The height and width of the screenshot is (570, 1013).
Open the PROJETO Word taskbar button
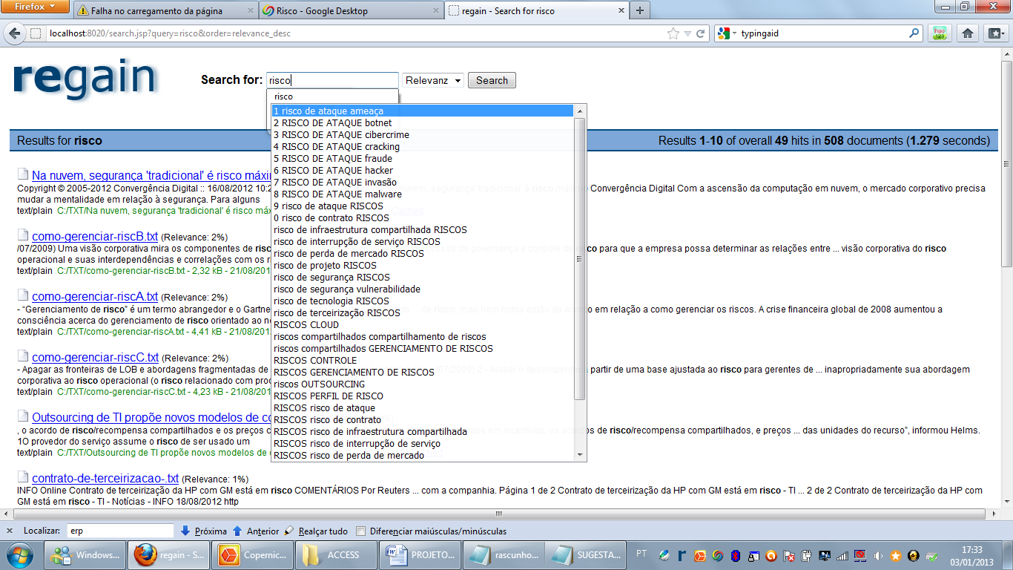point(419,555)
